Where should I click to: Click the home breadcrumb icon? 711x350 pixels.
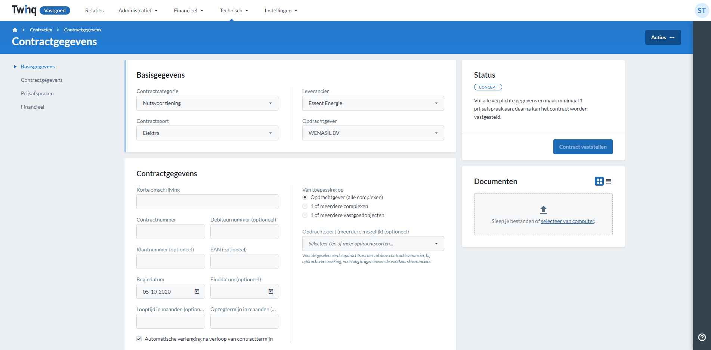point(15,30)
